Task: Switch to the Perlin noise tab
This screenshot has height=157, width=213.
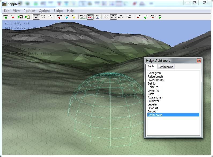Action: coord(166,67)
